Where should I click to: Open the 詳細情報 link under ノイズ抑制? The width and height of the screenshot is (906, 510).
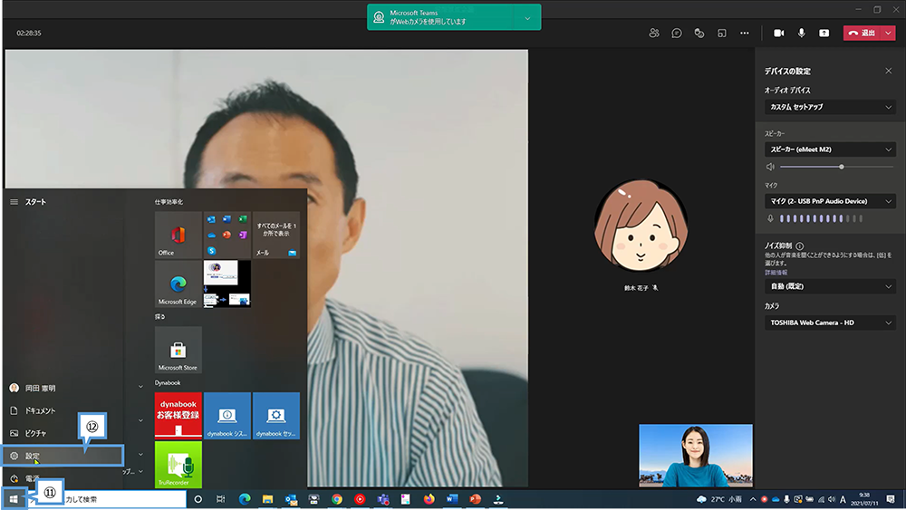coord(776,273)
